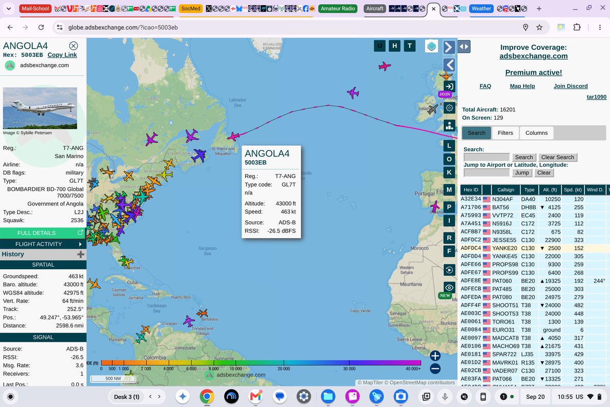
Task: Click the replay playback icon
Action: click(449, 270)
